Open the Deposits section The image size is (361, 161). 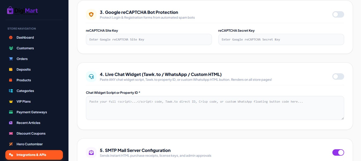34,70
